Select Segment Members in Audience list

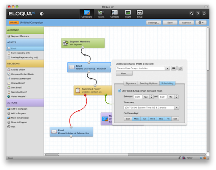25,36
